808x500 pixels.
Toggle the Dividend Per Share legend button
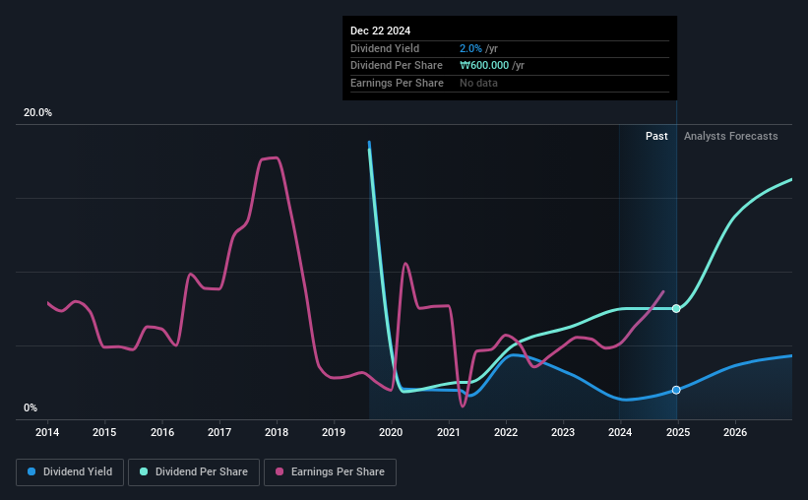194,472
